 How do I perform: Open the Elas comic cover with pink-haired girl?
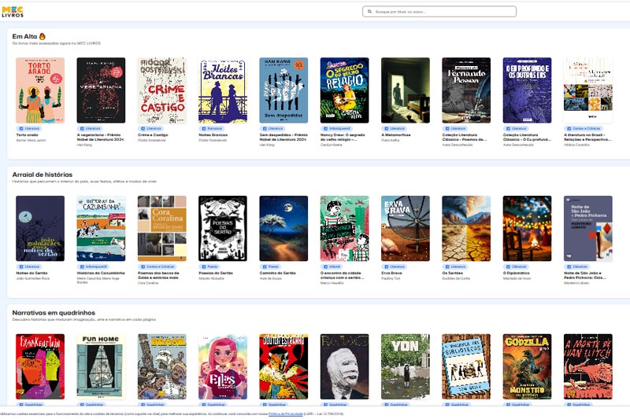[x=223, y=366]
